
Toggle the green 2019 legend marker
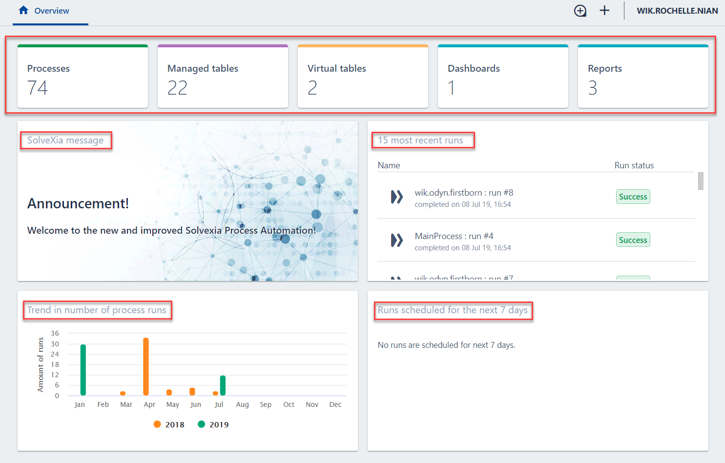pyautogui.click(x=201, y=424)
